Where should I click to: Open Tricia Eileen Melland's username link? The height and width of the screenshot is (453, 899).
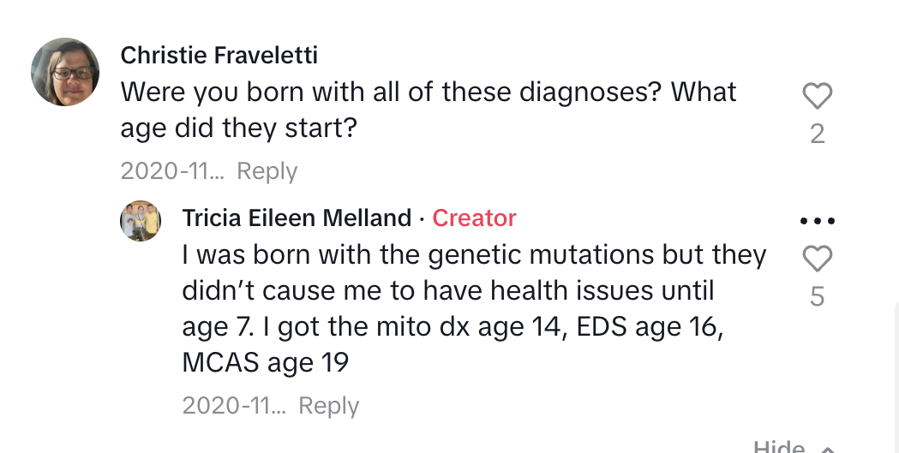click(x=297, y=218)
